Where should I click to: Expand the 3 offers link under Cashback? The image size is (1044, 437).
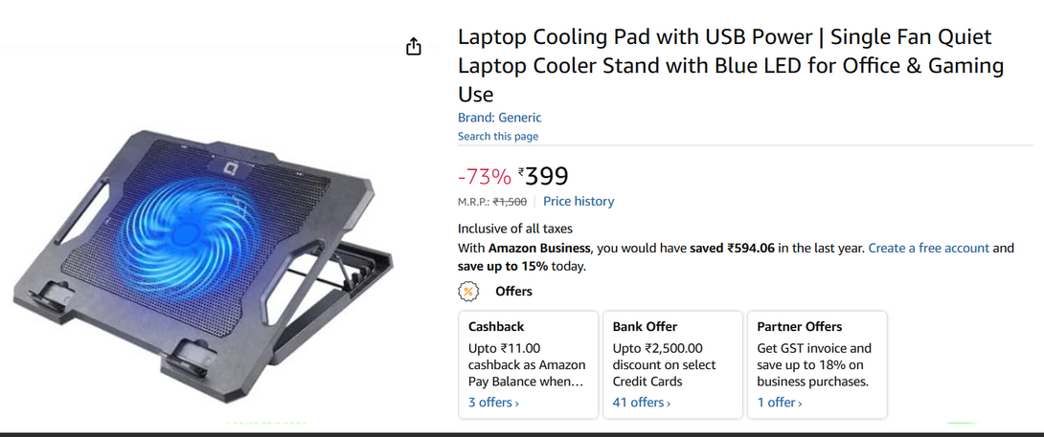pyautogui.click(x=493, y=403)
